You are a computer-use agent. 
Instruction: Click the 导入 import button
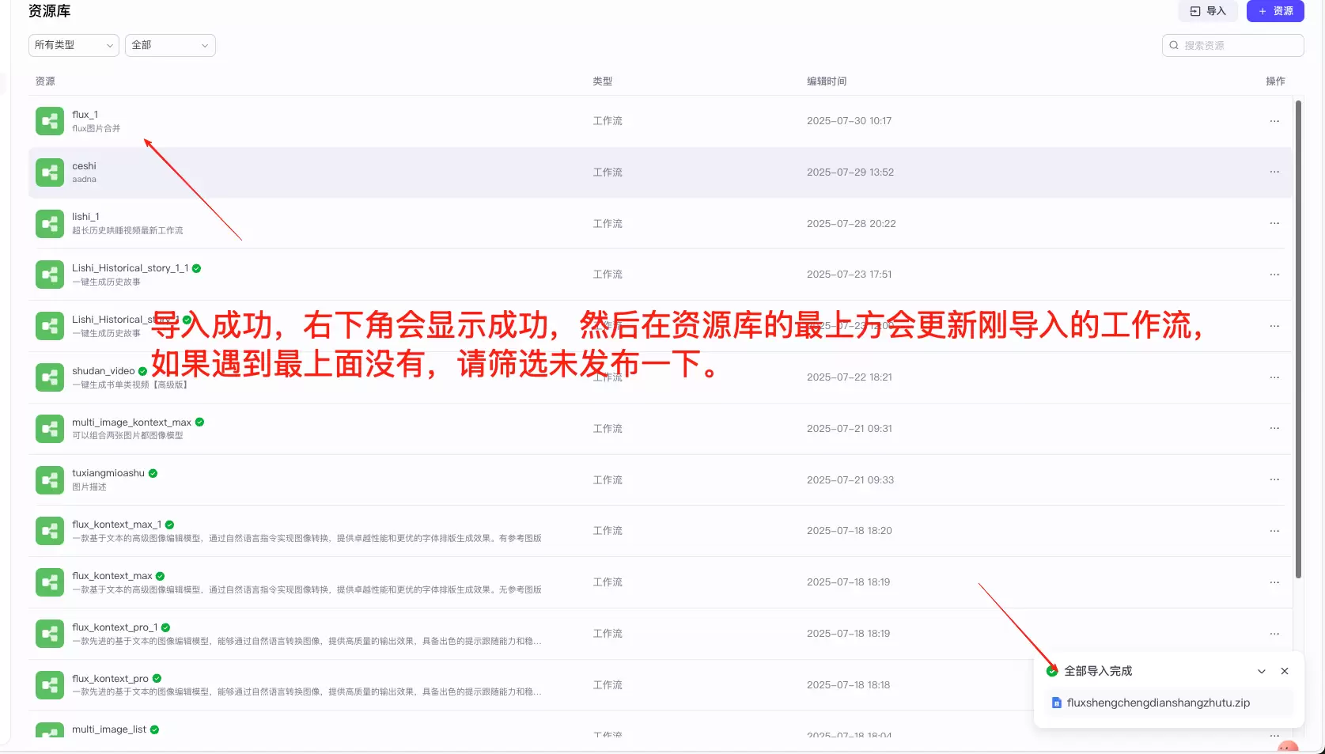tap(1208, 11)
